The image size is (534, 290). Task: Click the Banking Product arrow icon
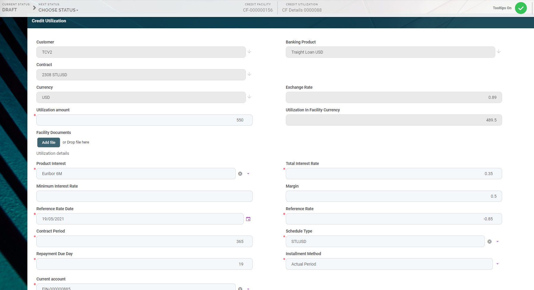(x=499, y=52)
